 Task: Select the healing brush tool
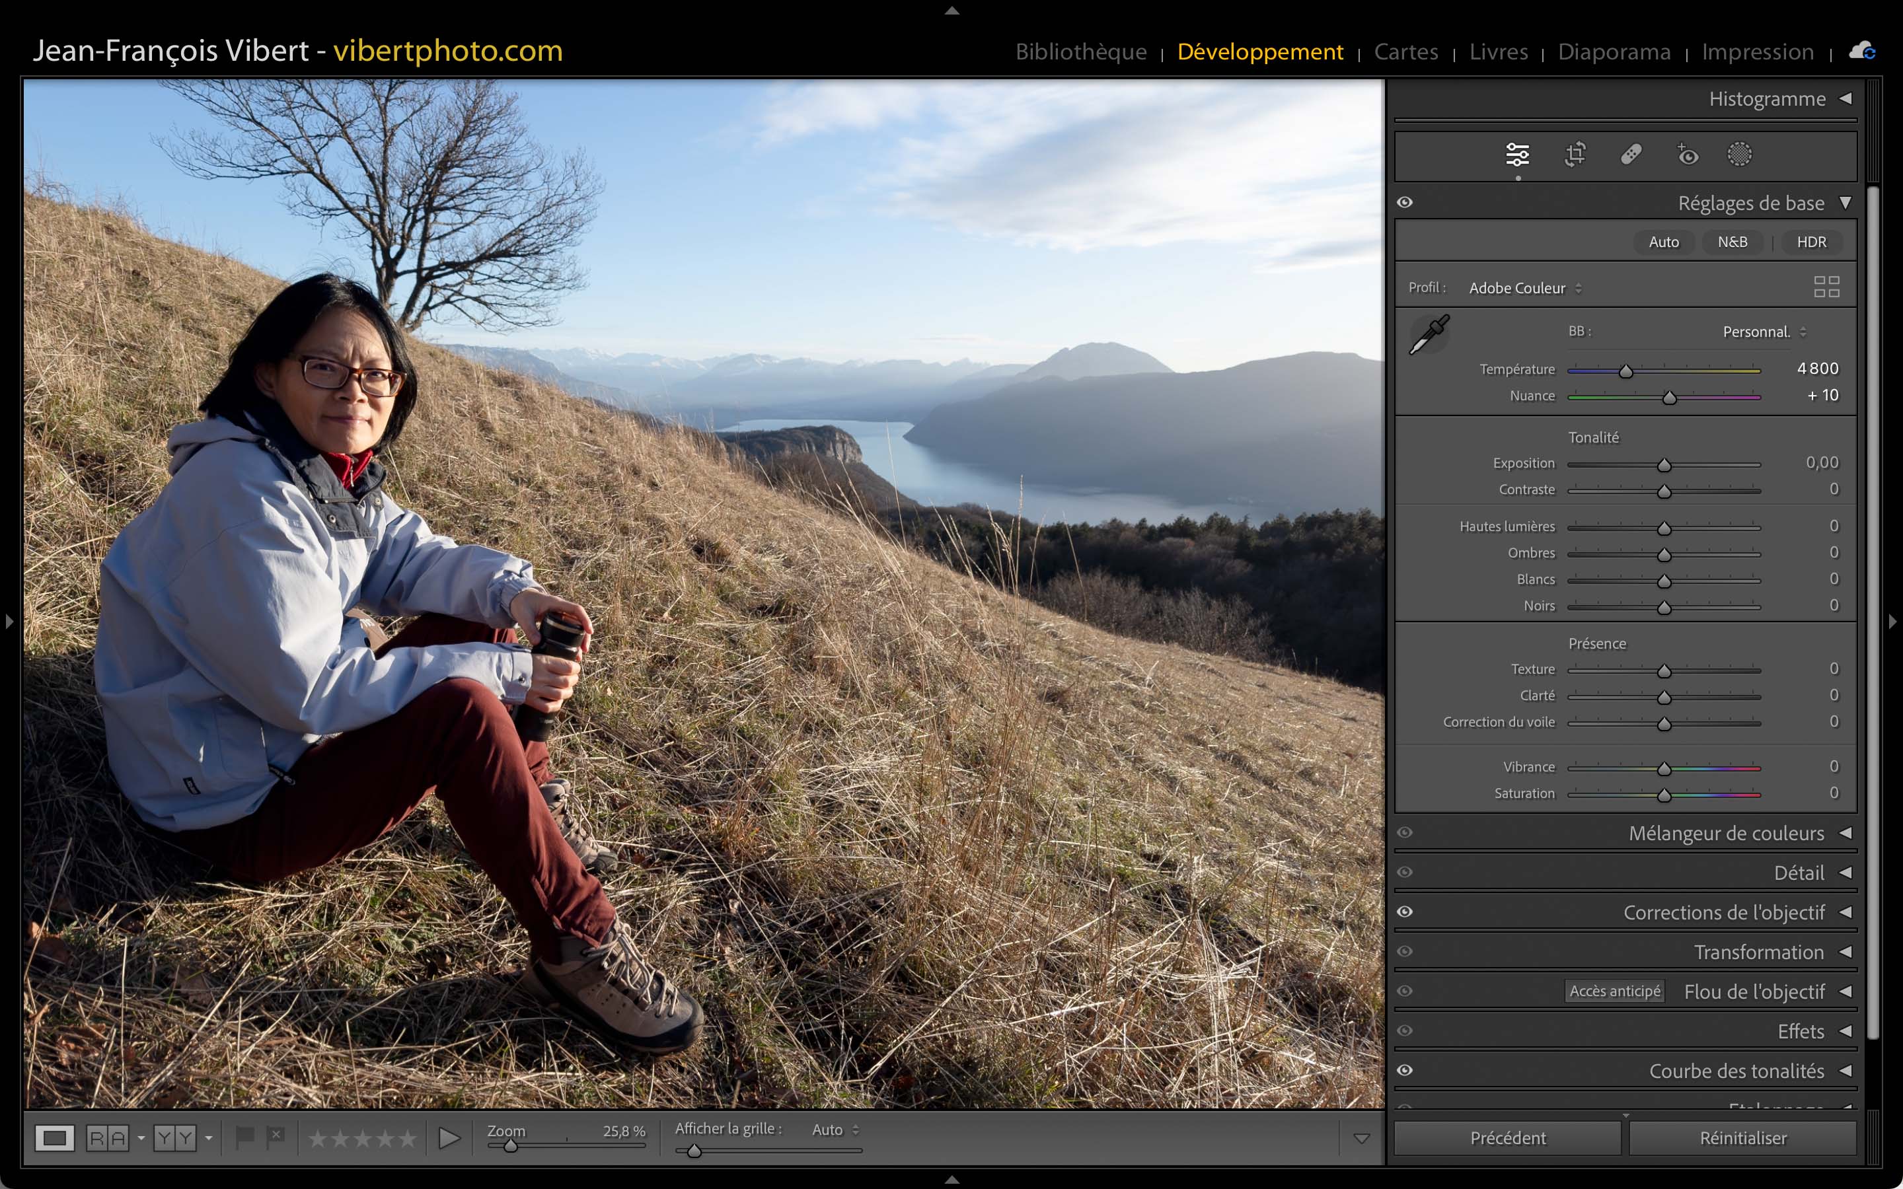(x=1631, y=155)
